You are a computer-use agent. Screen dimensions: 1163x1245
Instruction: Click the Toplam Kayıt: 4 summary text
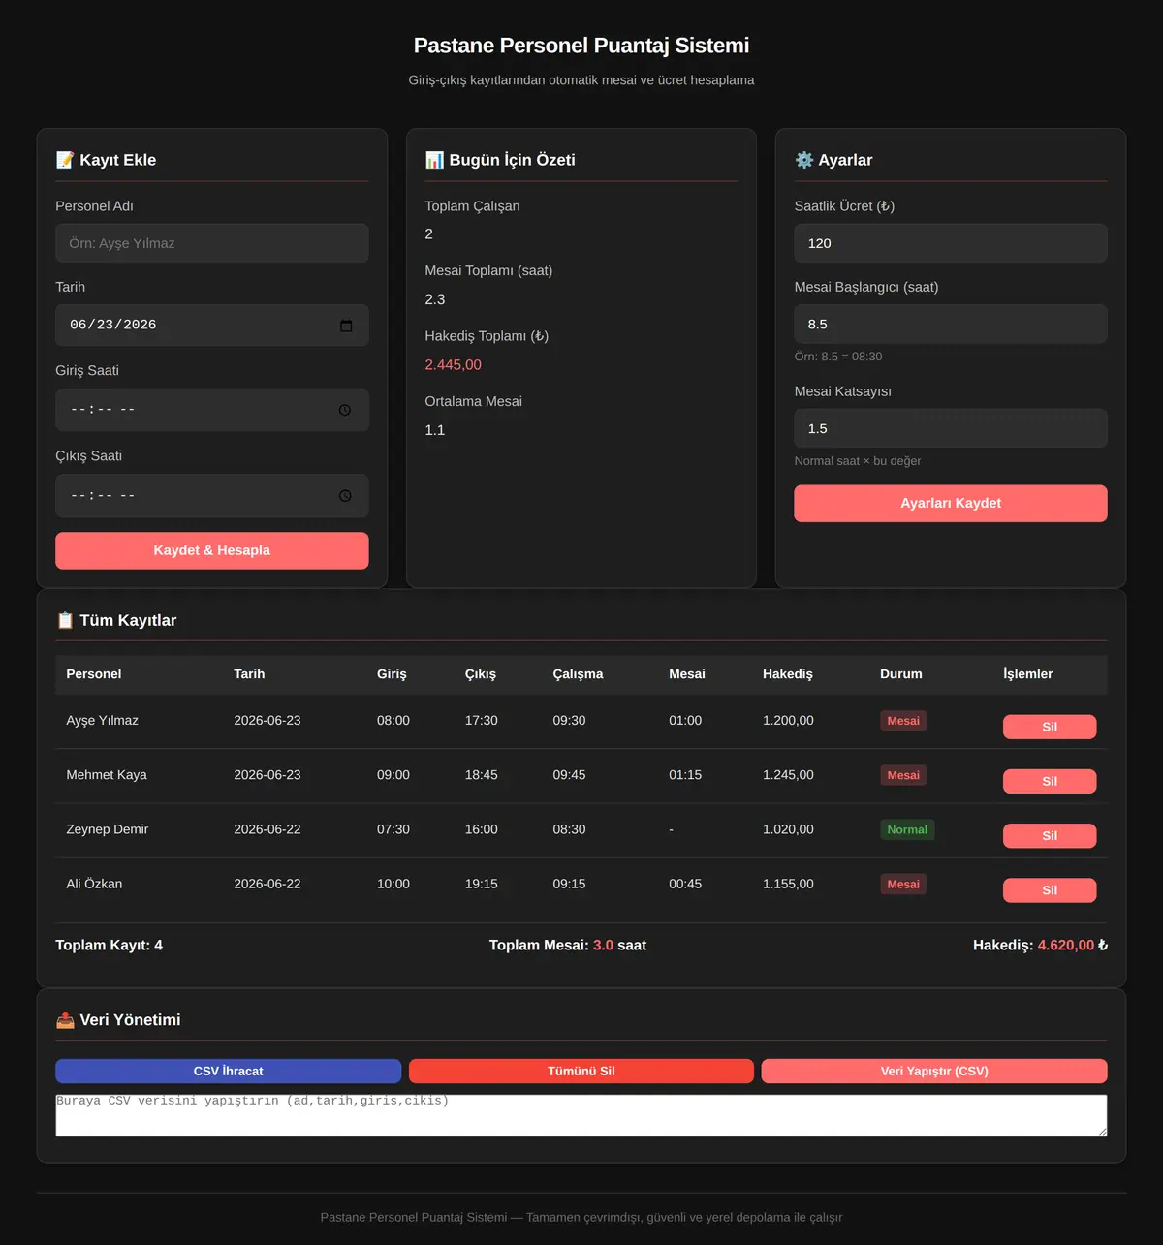(x=109, y=946)
